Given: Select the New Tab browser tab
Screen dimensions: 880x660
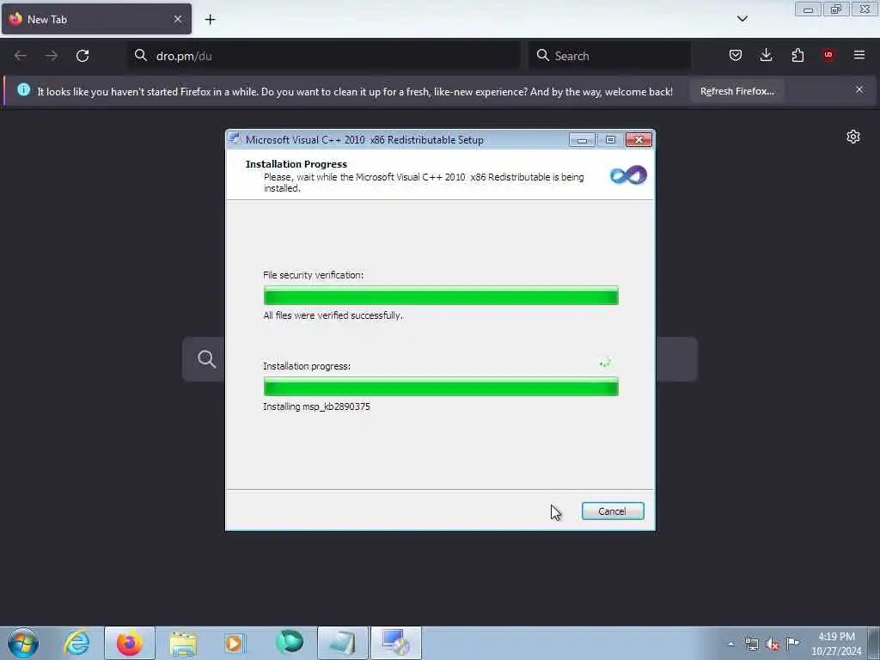Looking at the screenshot, I should (x=96, y=19).
